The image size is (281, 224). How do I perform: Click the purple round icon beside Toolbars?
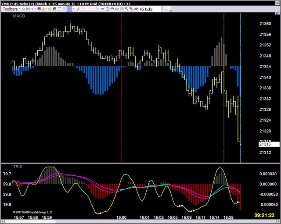tap(23, 9)
